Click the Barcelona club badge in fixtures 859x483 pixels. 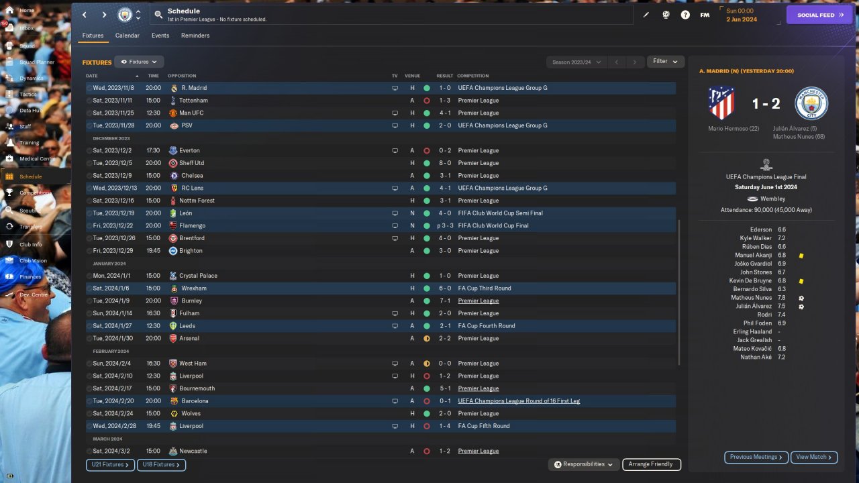(x=173, y=401)
